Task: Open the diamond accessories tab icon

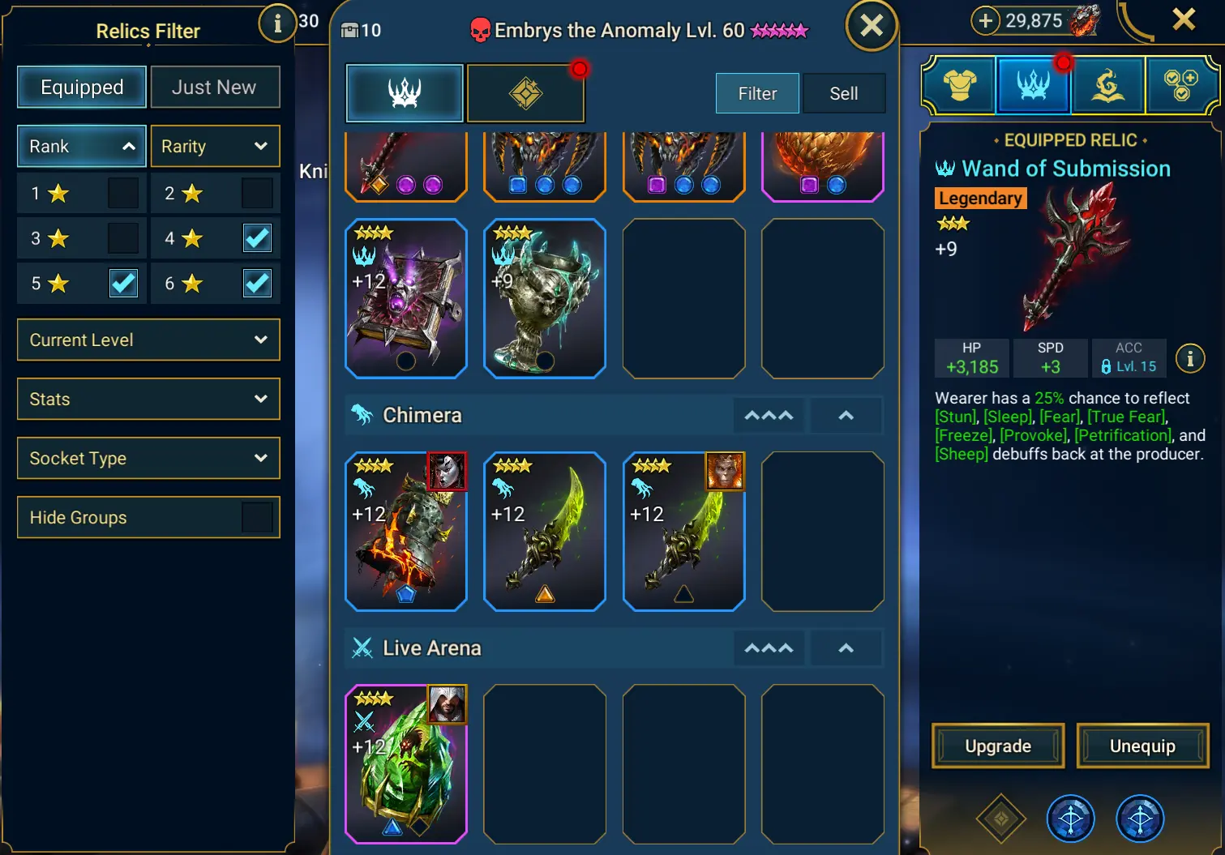Action: [x=525, y=93]
